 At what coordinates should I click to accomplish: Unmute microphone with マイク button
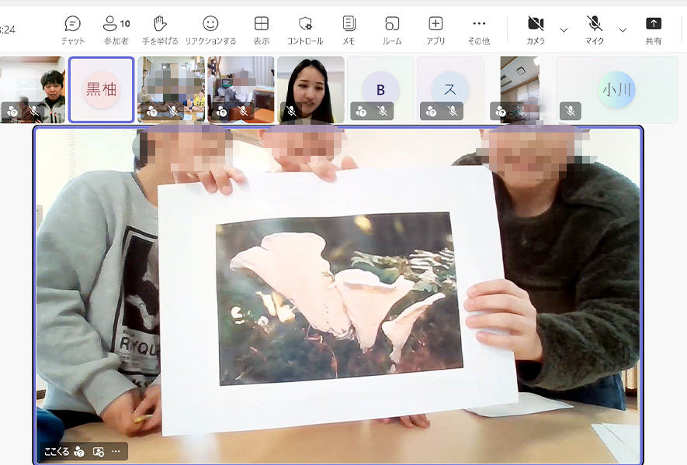pyautogui.click(x=595, y=29)
